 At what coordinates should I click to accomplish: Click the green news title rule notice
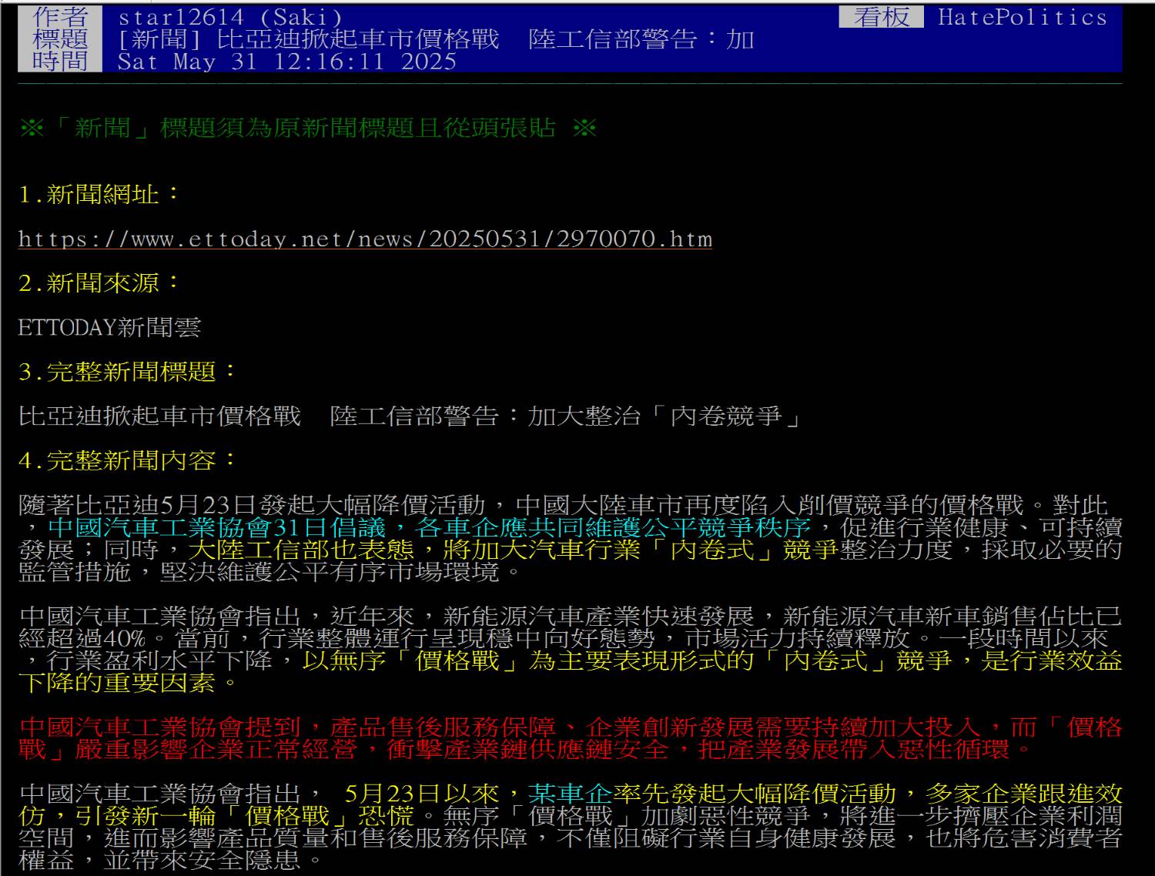click(x=308, y=128)
